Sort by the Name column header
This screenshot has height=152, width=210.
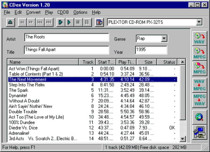(43, 62)
